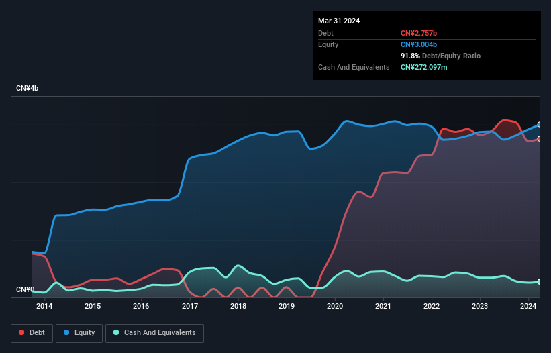Select the 91.8% Debt/Equity Ratio text

coord(440,56)
